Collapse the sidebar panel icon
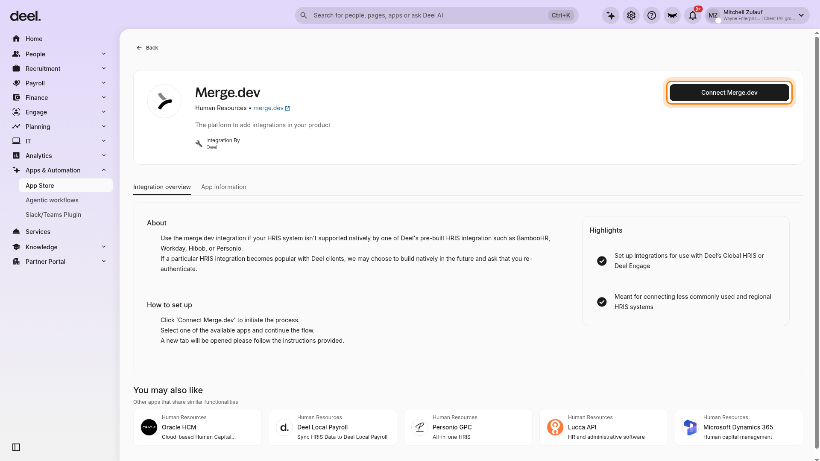Screen dimensions: 820x461 point(16,447)
